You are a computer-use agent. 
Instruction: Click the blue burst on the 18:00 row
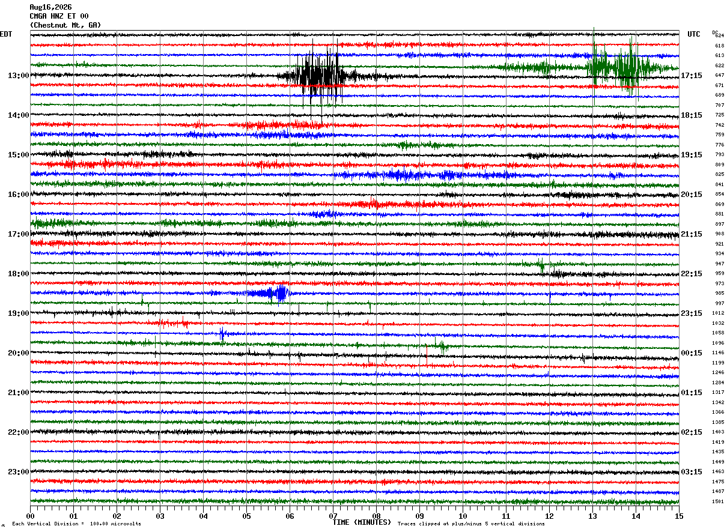269,293
